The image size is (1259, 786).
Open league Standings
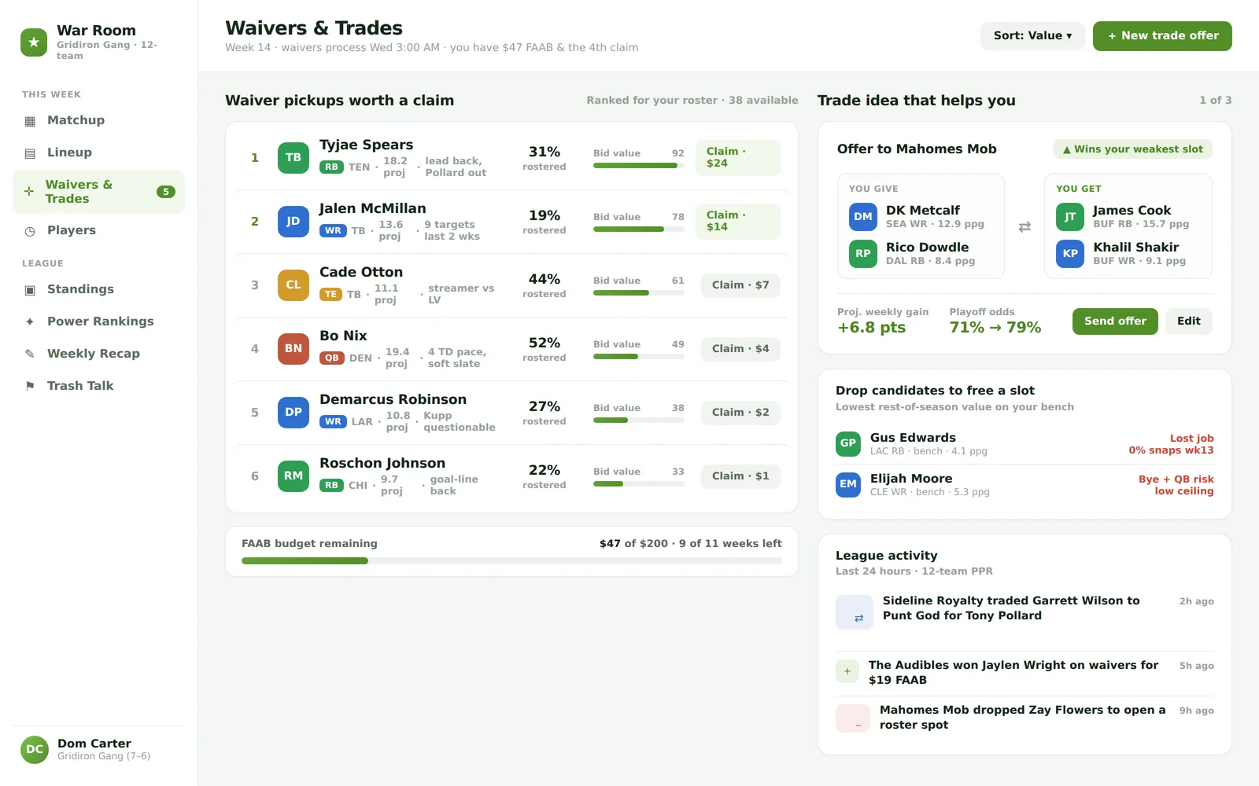pyautogui.click(x=98, y=289)
